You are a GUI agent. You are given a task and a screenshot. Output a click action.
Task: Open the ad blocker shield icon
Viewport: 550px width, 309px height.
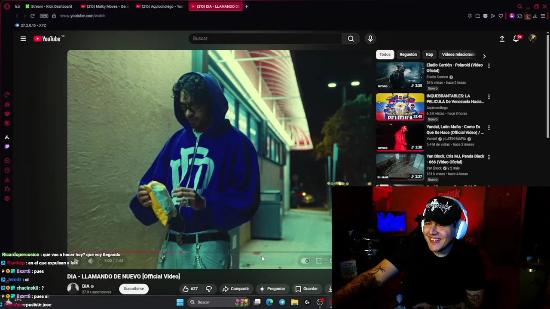485,16
